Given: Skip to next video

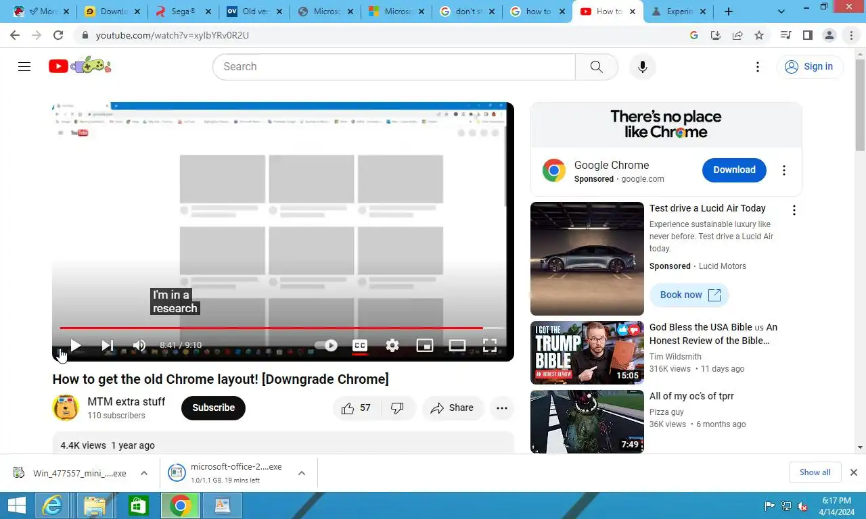Looking at the screenshot, I should pyautogui.click(x=108, y=345).
